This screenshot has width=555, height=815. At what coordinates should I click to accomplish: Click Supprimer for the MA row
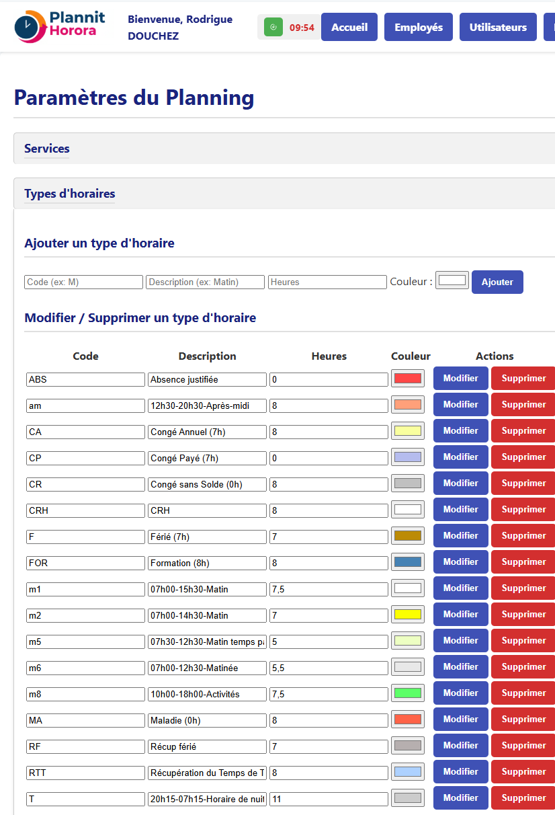tap(523, 720)
